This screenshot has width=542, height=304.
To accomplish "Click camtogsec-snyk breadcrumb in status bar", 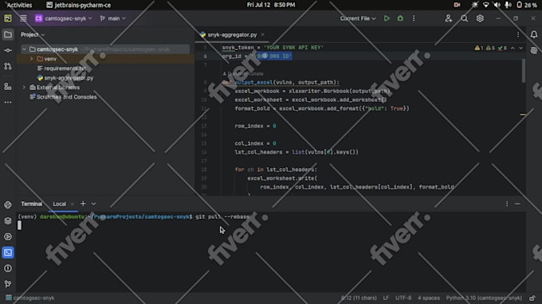I will pyautogui.click(x=30, y=298).
